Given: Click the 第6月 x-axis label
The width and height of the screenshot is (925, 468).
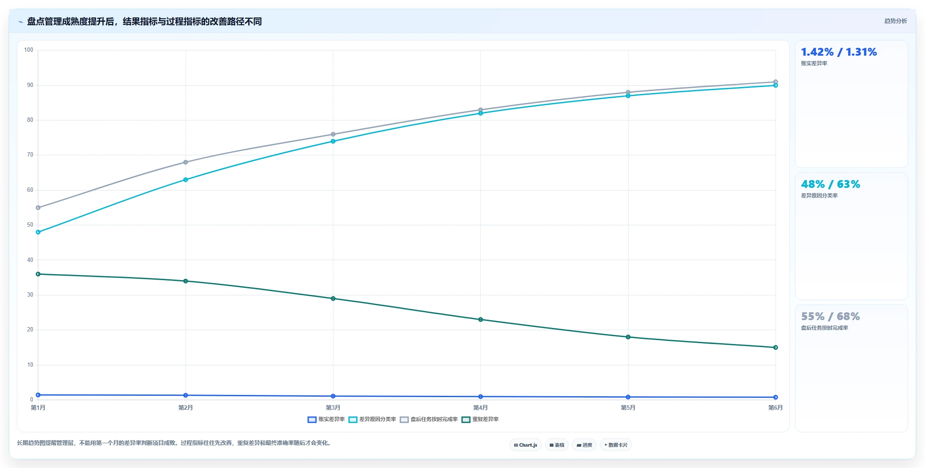Looking at the screenshot, I should (775, 408).
